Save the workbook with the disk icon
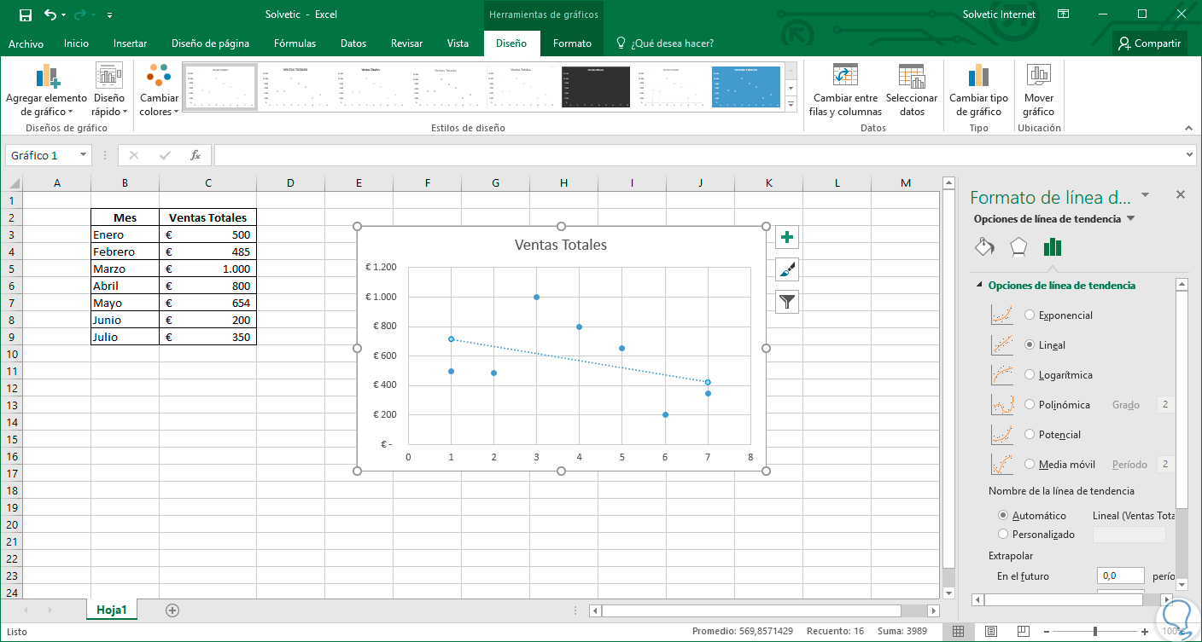Image resolution: width=1202 pixels, height=642 pixels. 25,14
